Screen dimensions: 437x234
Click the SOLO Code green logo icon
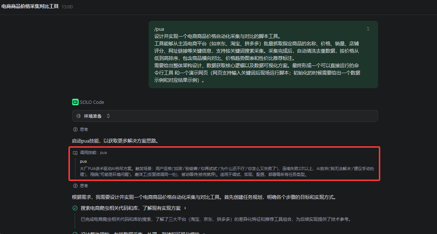pyautogui.click(x=75, y=102)
